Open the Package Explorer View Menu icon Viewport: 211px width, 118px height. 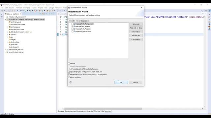(x=49, y=14)
